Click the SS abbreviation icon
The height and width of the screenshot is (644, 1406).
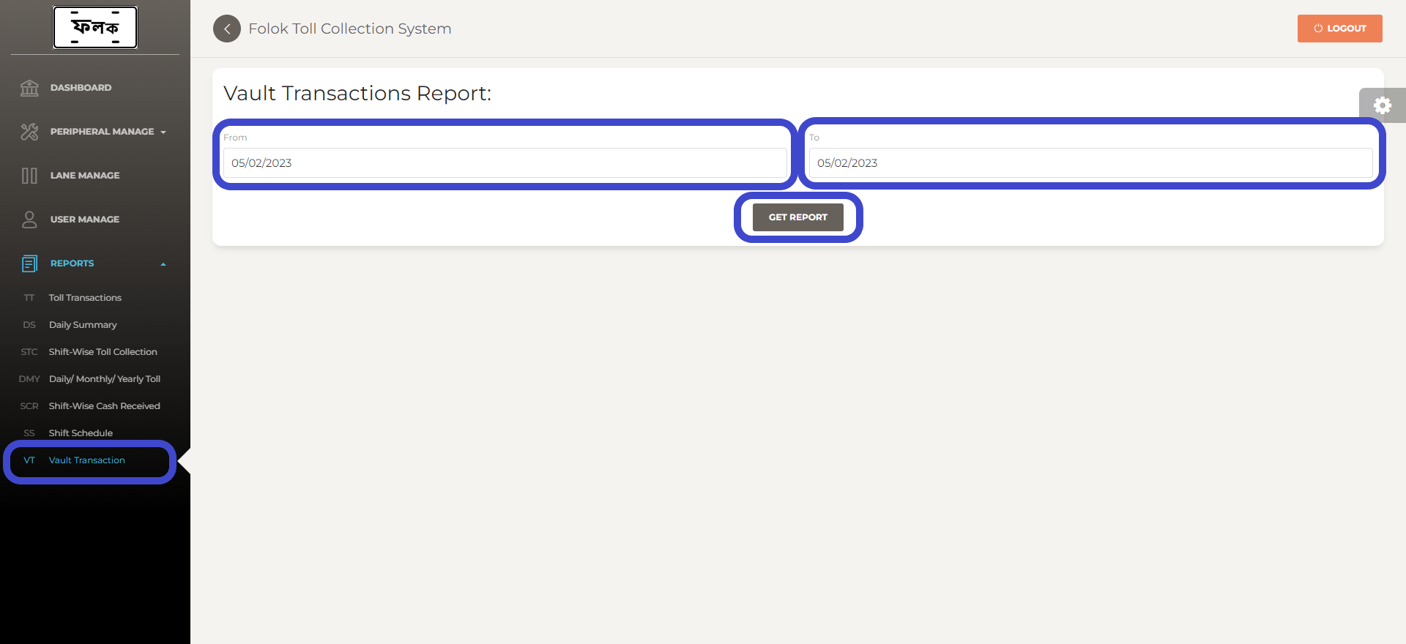(x=29, y=433)
